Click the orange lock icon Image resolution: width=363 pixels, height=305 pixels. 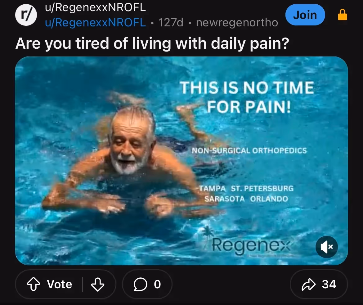343,15
